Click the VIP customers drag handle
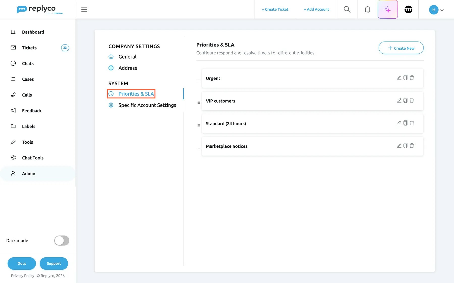Image resolution: width=454 pixels, height=283 pixels. coord(199,103)
